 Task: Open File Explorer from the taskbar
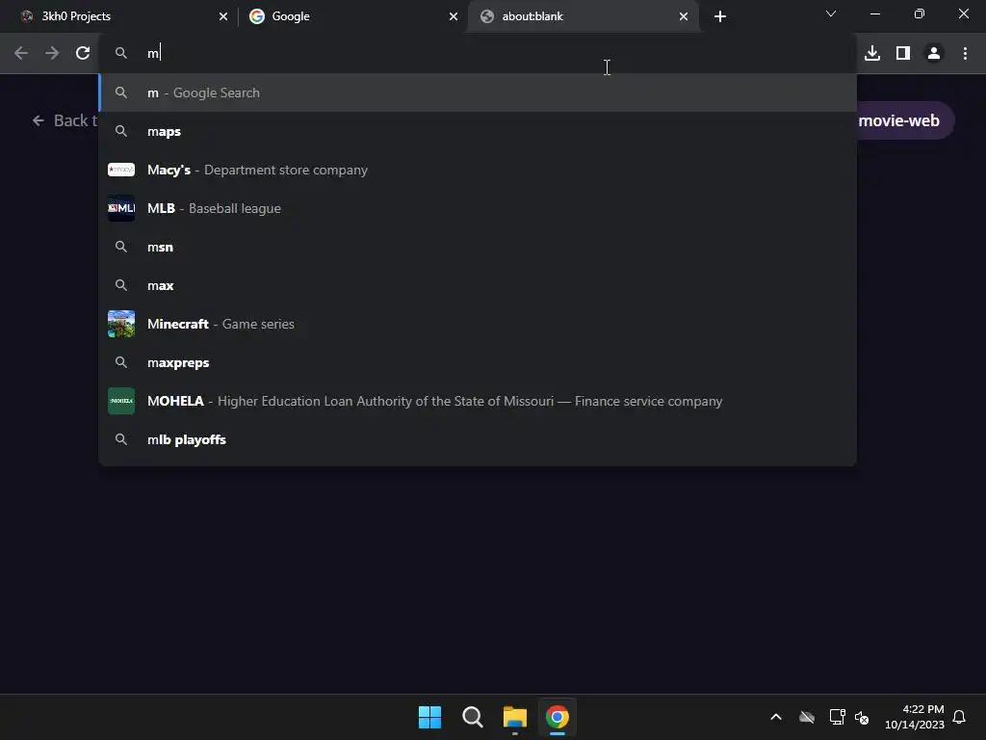point(515,717)
